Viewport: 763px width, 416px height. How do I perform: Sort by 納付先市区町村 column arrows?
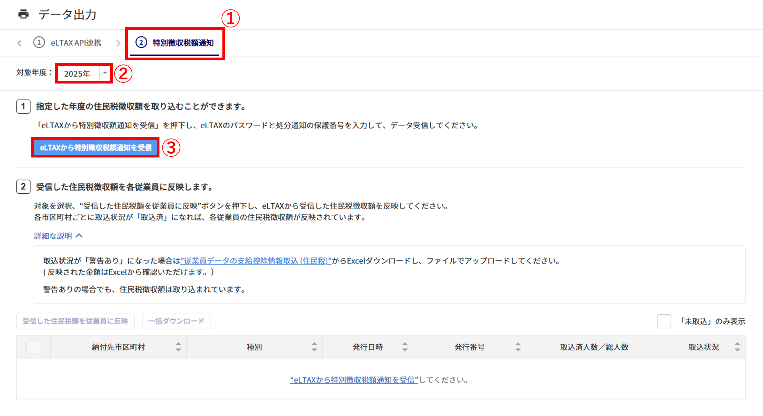tap(178, 347)
